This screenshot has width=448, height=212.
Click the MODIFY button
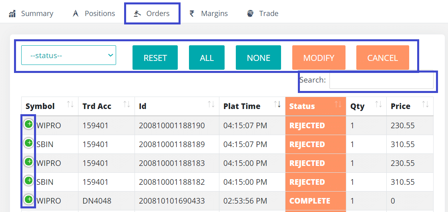[319, 57]
